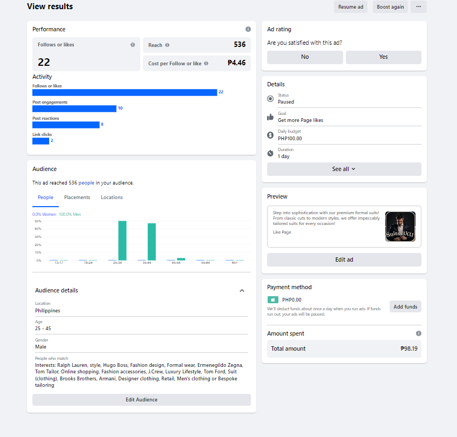The width and height of the screenshot is (457, 437).
Task: Switch to the Placements tab
Action: pyautogui.click(x=77, y=197)
